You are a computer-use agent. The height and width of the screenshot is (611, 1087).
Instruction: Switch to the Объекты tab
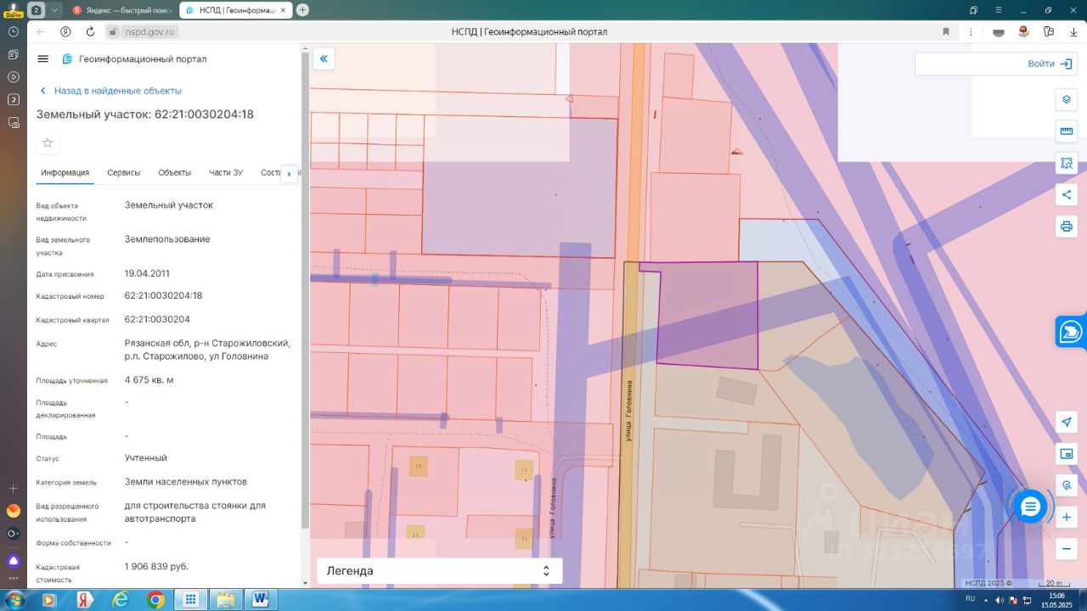point(174,173)
